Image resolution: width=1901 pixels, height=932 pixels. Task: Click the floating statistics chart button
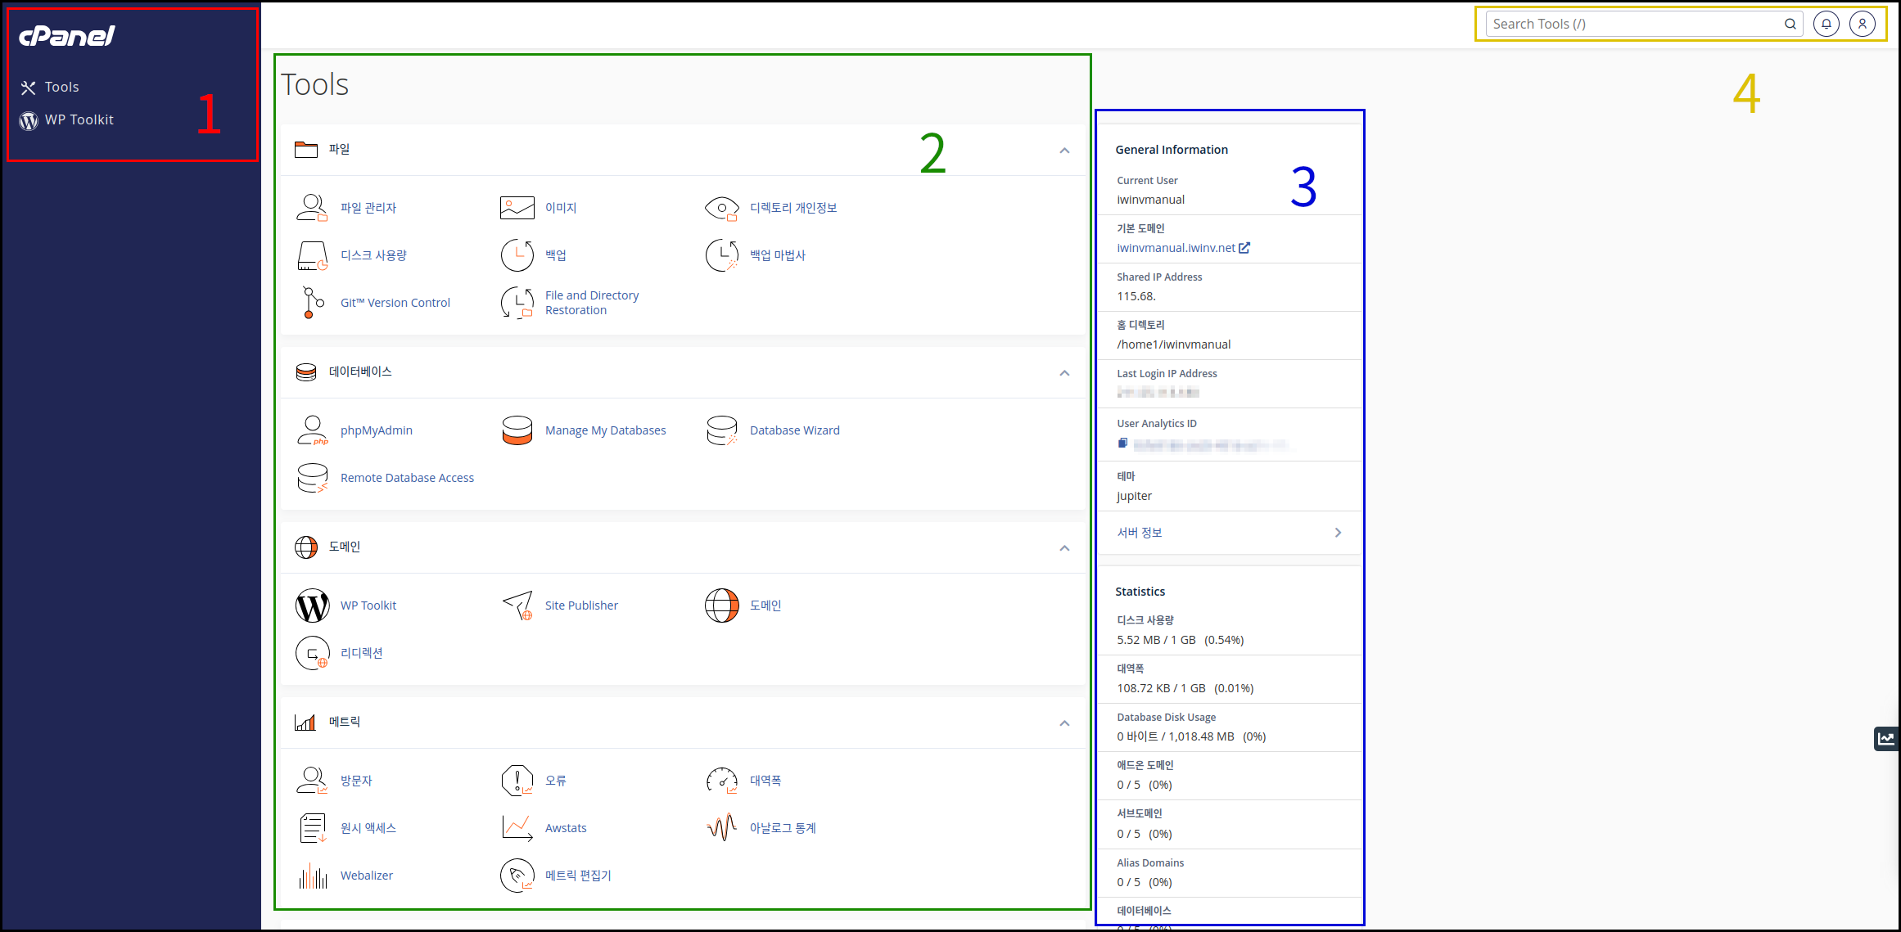pyautogui.click(x=1886, y=738)
